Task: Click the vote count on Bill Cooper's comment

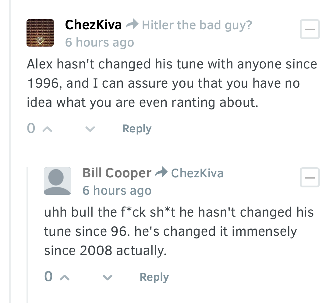Action: tap(48, 277)
